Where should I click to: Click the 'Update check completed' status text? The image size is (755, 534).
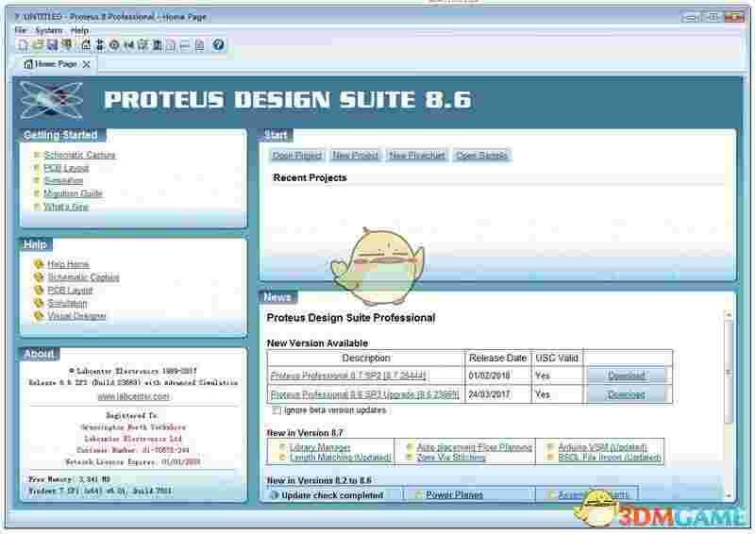click(332, 495)
